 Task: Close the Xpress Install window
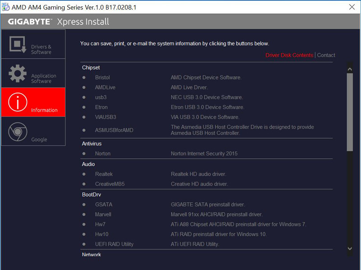(x=352, y=7)
